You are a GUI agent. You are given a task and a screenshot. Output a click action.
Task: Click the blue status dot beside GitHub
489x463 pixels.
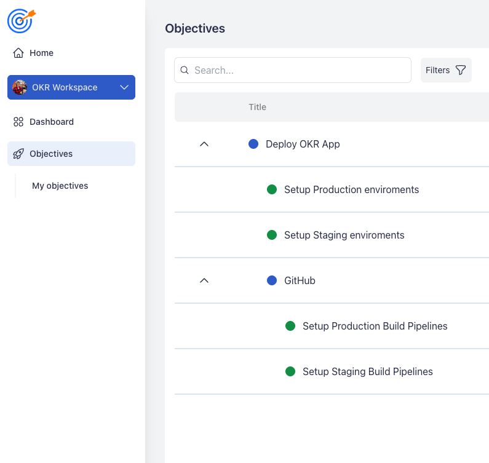point(272,280)
